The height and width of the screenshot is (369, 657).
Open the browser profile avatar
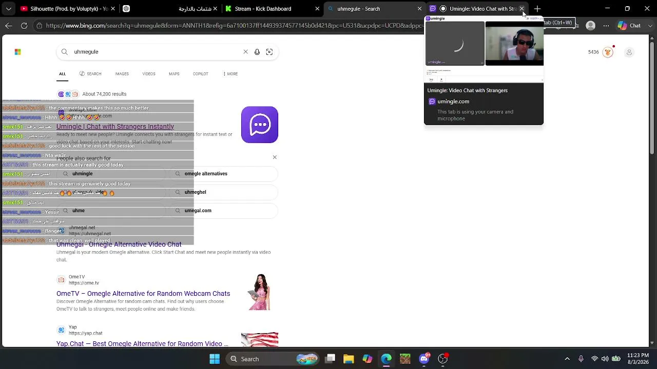(x=591, y=26)
